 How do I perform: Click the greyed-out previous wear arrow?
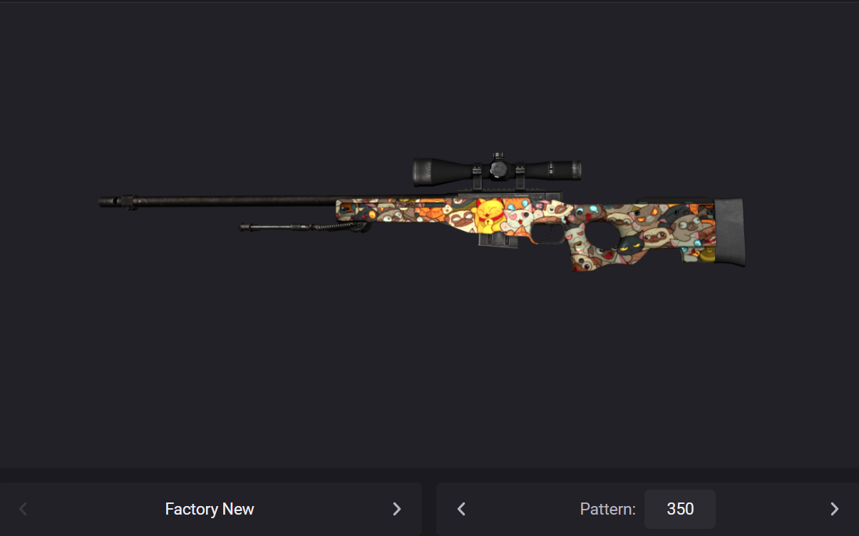click(23, 509)
